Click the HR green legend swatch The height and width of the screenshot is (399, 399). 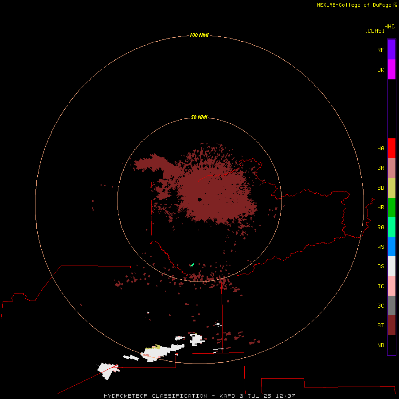click(391, 207)
